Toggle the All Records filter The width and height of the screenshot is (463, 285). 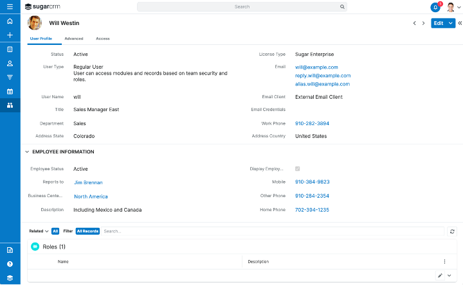click(87, 231)
